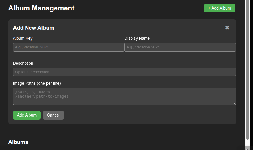The image size is (253, 150).
Task: Close the Add New Album panel with X
Action: tap(227, 28)
